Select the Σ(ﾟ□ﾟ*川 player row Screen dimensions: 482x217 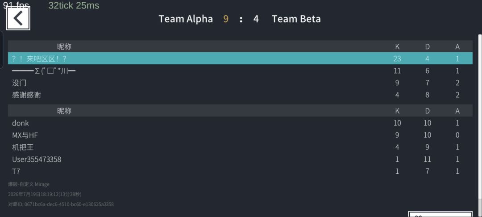[x=240, y=71]
